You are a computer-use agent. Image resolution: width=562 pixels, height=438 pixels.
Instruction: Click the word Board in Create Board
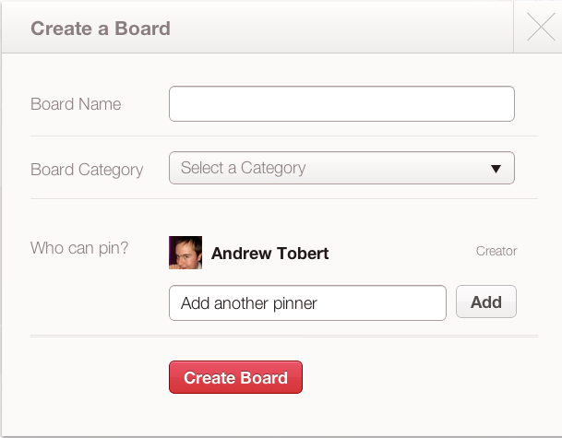pyautogui.click(x=264, y=377)
